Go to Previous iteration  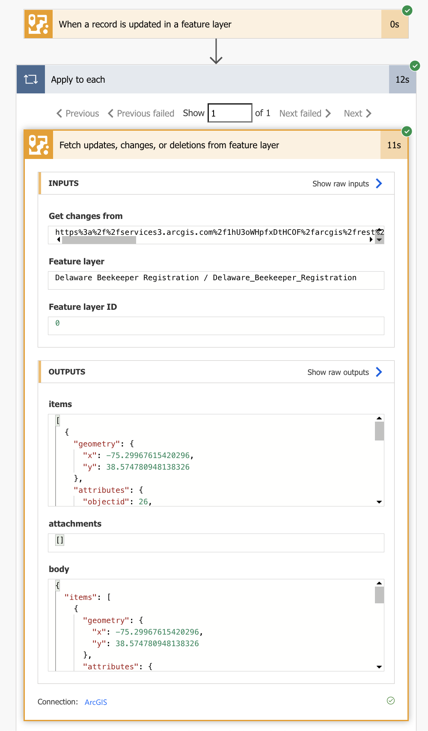tap(78, 114)
